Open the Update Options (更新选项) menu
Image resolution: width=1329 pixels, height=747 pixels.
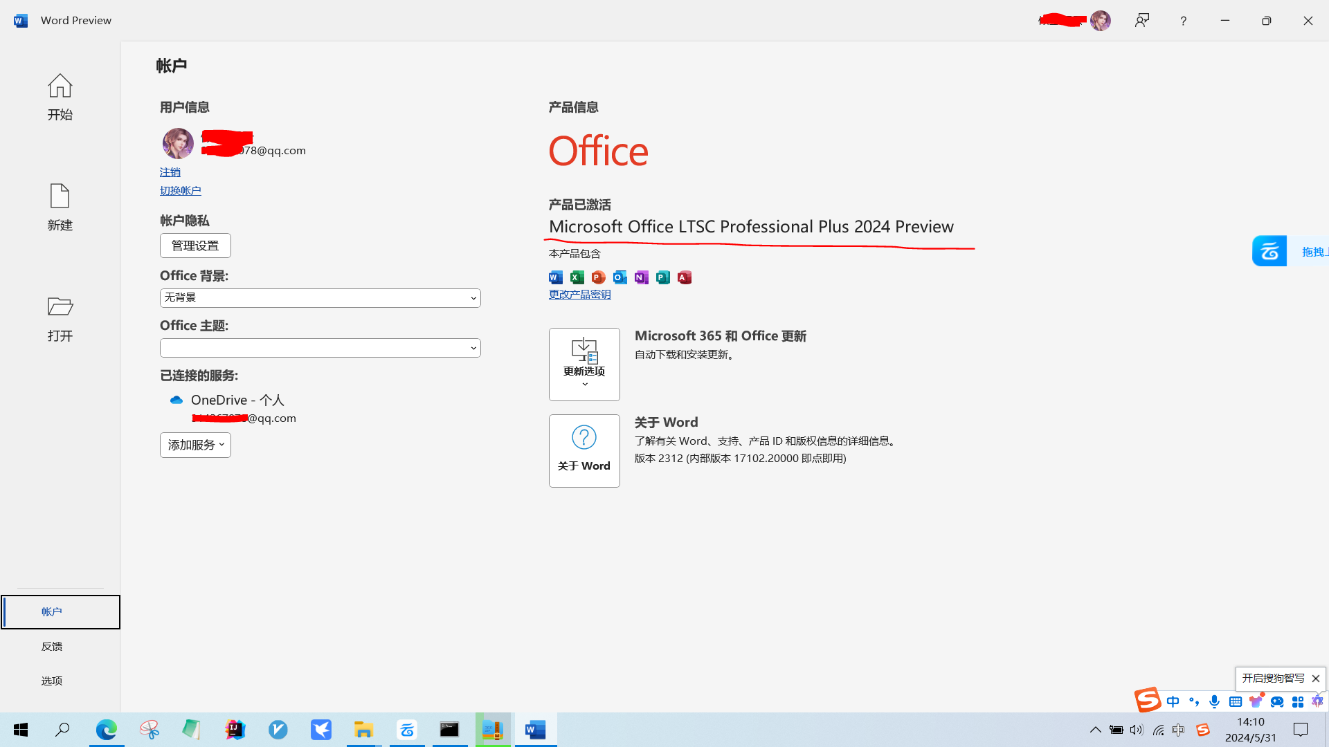click(x=584, y=365)
